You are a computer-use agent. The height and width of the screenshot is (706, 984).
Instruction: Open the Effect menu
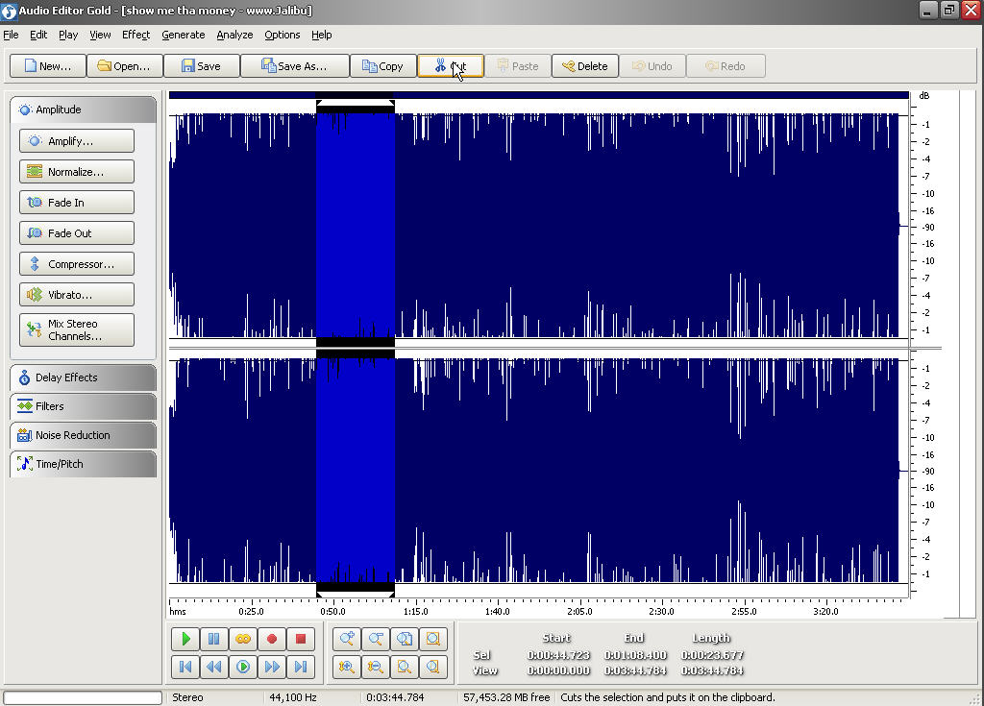[135, 35]
